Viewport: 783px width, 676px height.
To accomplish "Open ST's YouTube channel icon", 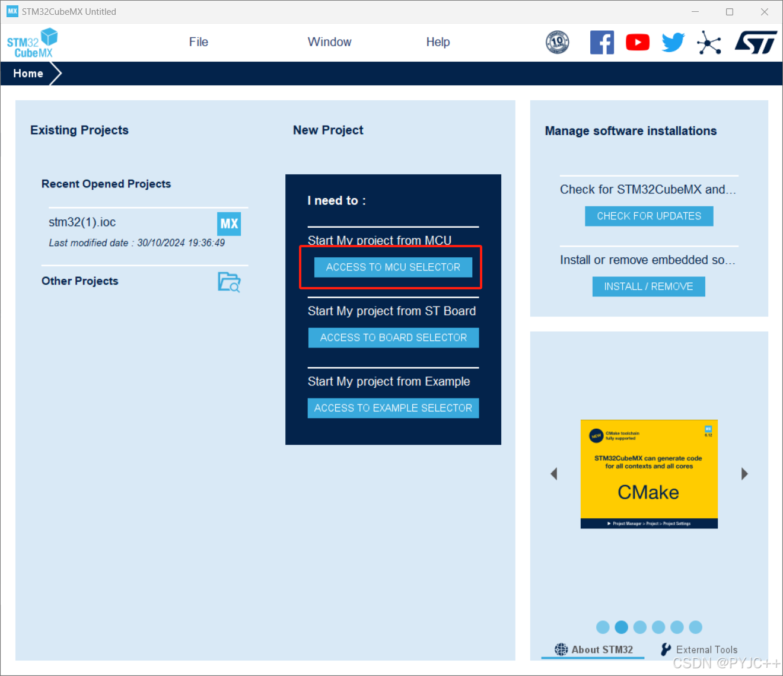I will pos(638,43).
